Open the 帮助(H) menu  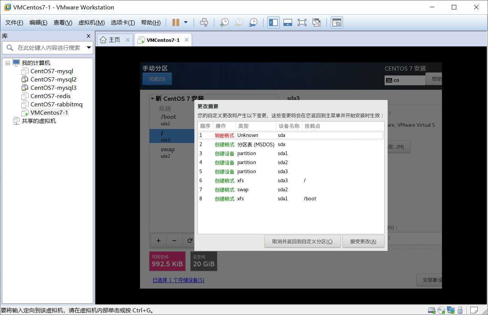151,23
